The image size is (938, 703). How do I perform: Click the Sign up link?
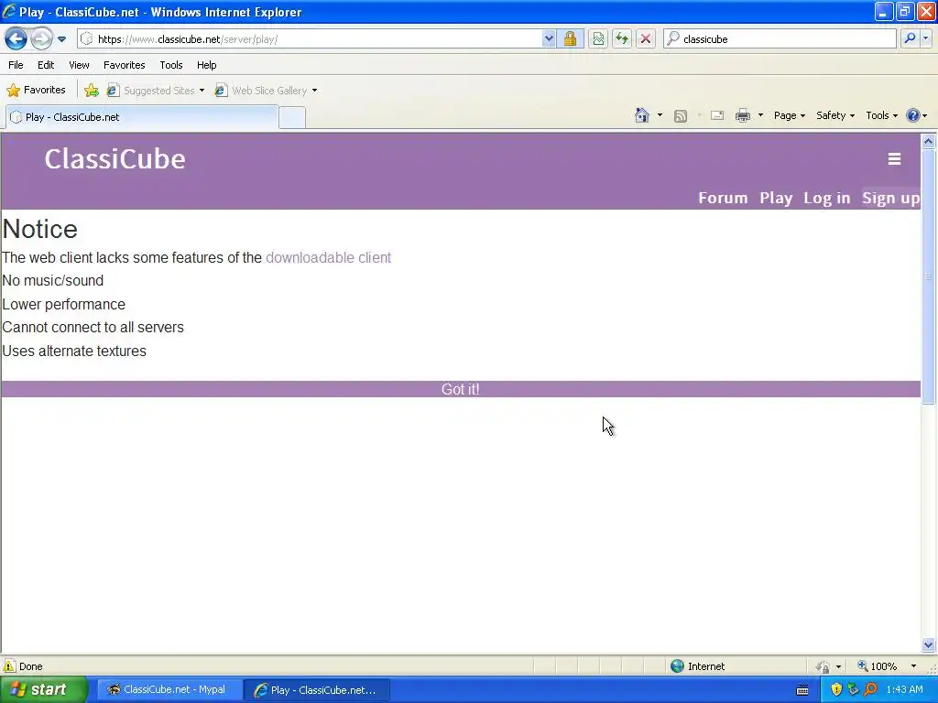coord(890,198)
